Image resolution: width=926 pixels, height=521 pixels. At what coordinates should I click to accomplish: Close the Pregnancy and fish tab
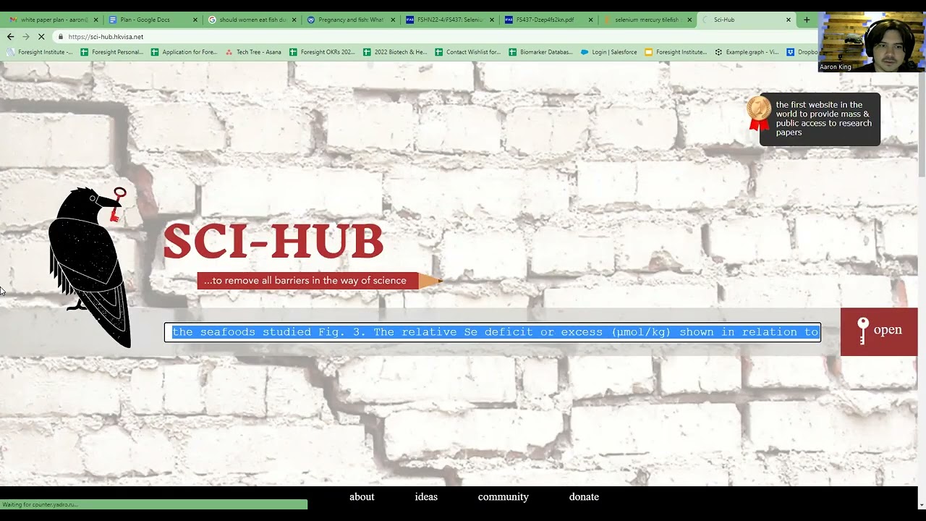pos(393,20)
